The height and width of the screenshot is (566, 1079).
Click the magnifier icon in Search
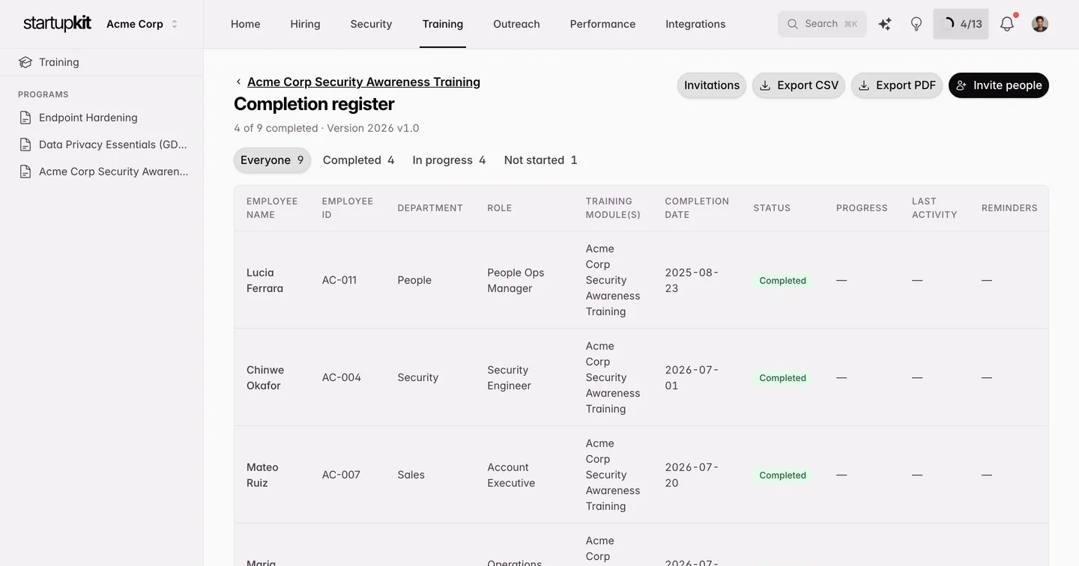point(793,24)
